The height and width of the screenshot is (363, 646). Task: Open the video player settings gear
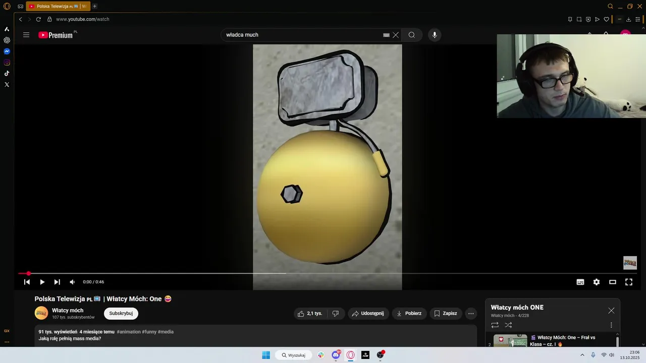[597, 282]
